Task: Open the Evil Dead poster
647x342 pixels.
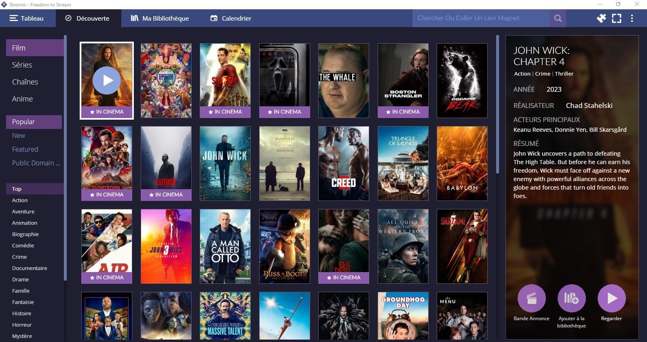Action: tap(344, 246)
